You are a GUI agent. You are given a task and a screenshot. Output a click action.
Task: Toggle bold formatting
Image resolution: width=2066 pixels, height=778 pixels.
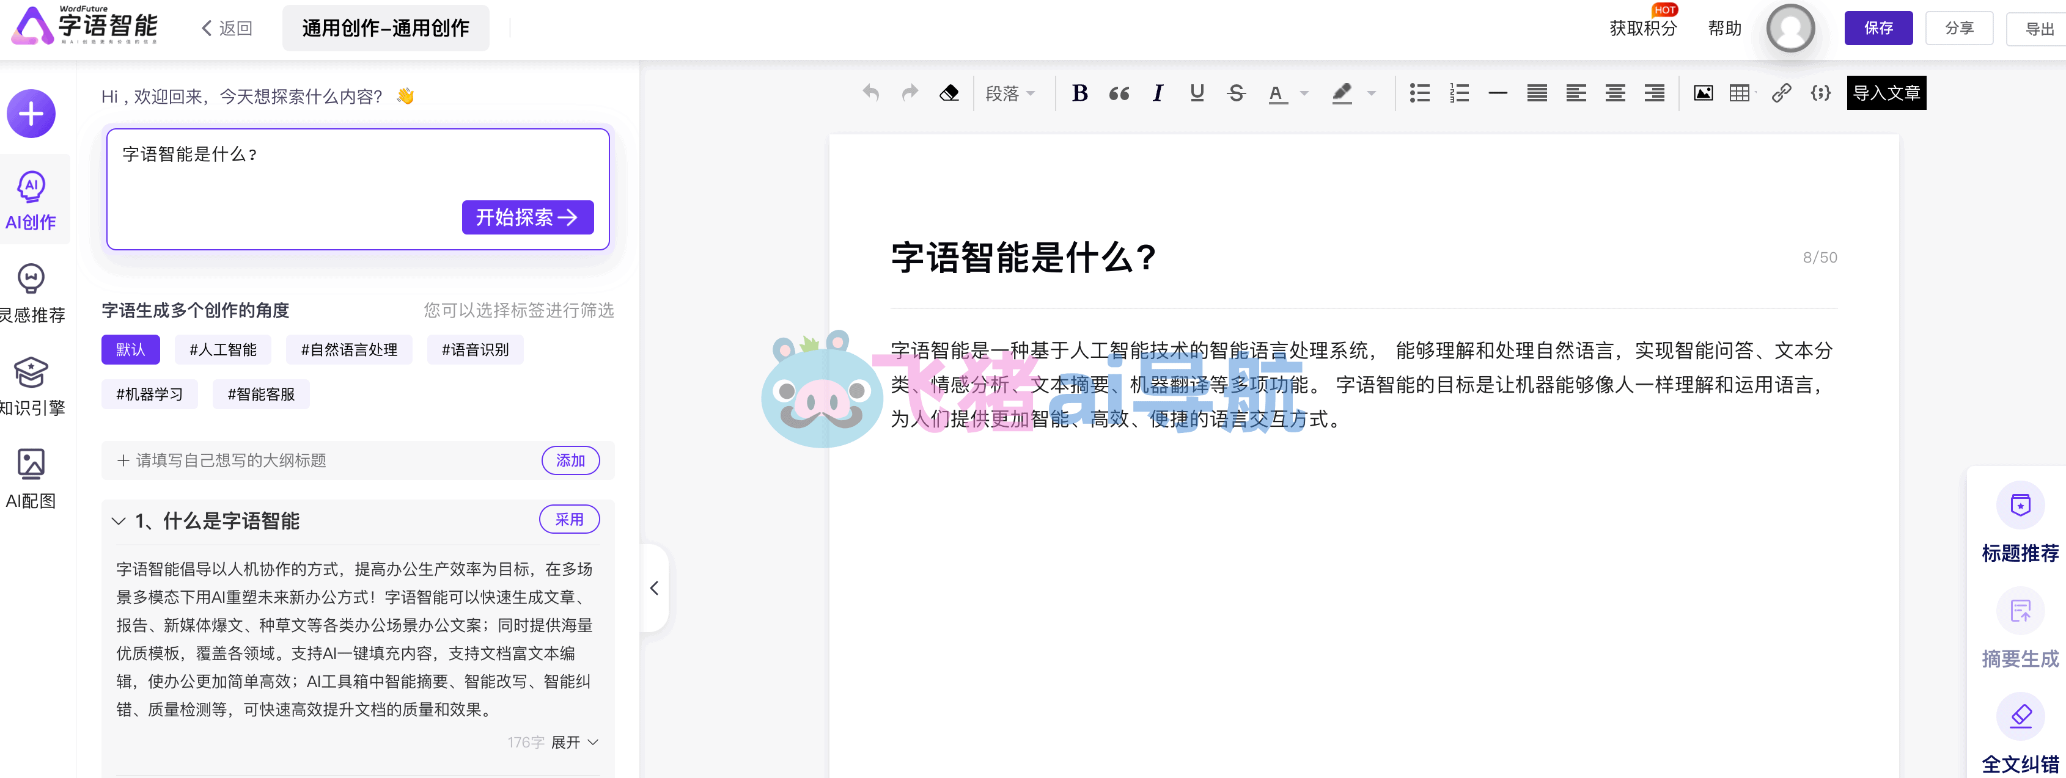coord(1079,93)
